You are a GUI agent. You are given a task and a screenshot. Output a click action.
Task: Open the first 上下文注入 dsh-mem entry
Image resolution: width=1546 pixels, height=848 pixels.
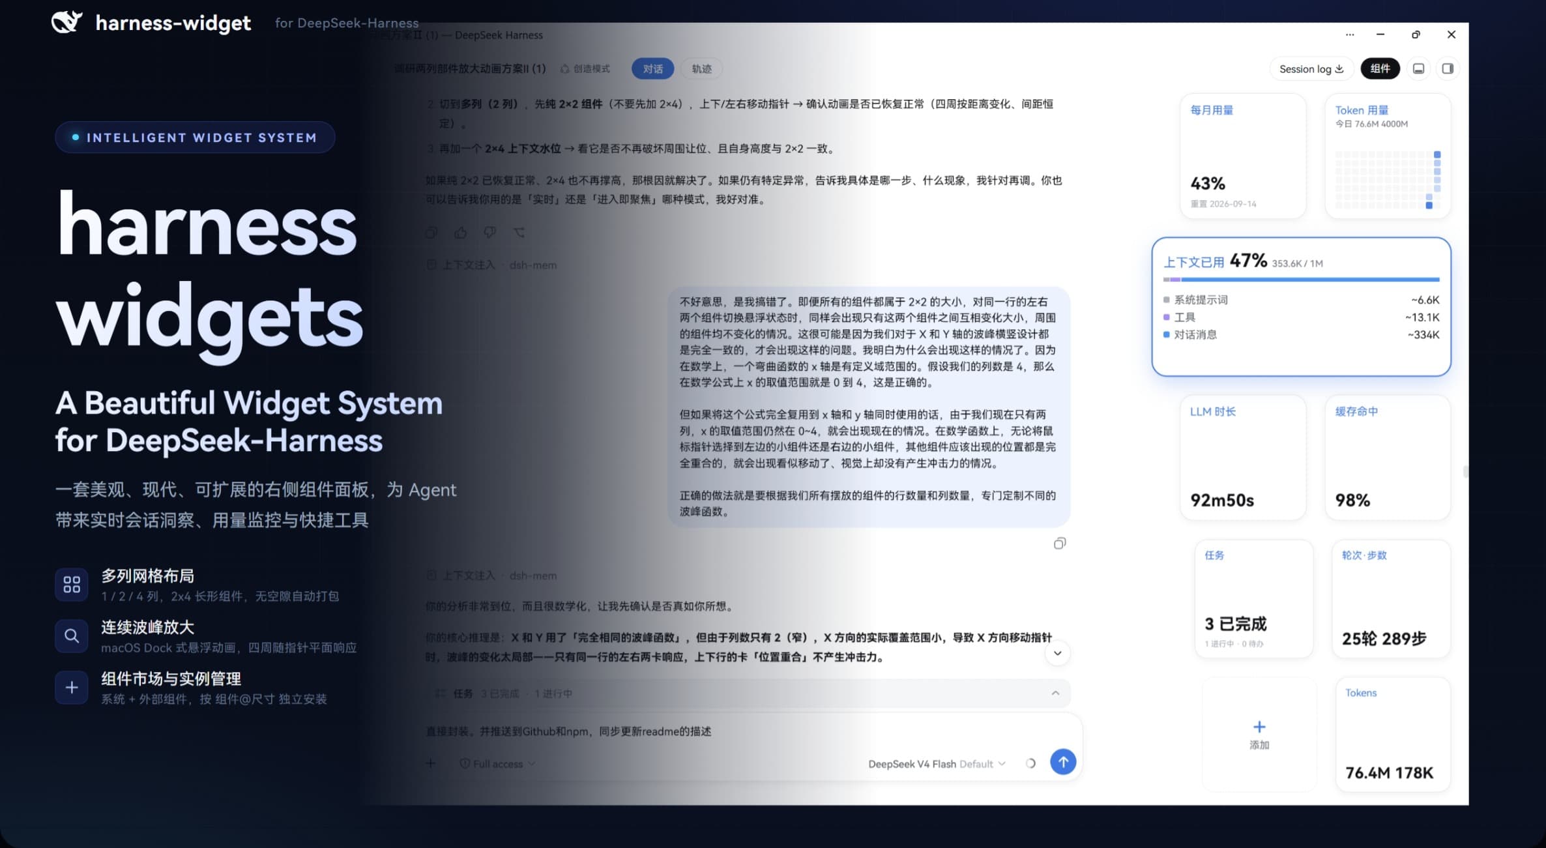tap(492, 265)
